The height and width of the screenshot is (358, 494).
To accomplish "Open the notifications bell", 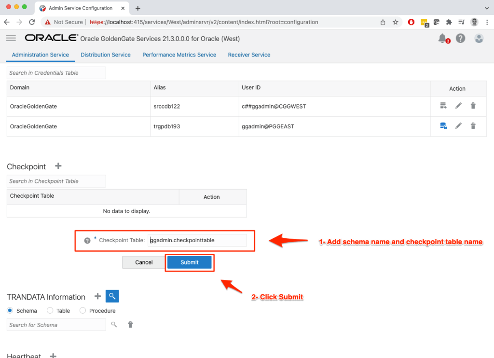I will [442, 39].
